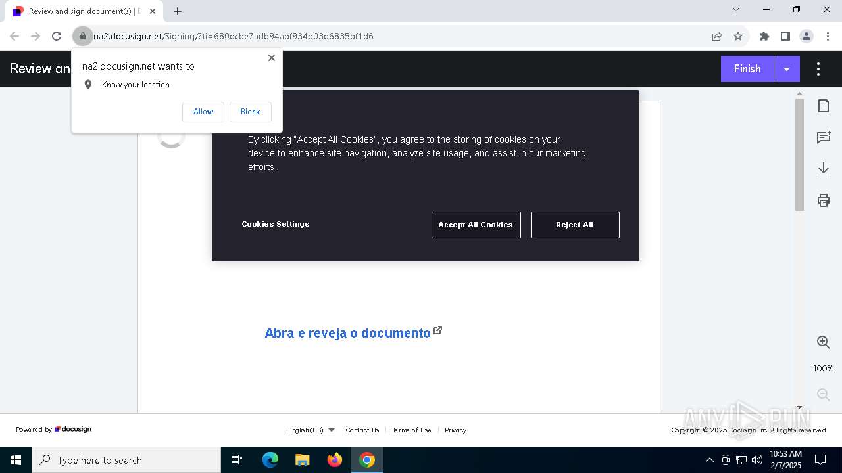Click the Finish button
Screen dimensions: 842x473
click(747, 69)
